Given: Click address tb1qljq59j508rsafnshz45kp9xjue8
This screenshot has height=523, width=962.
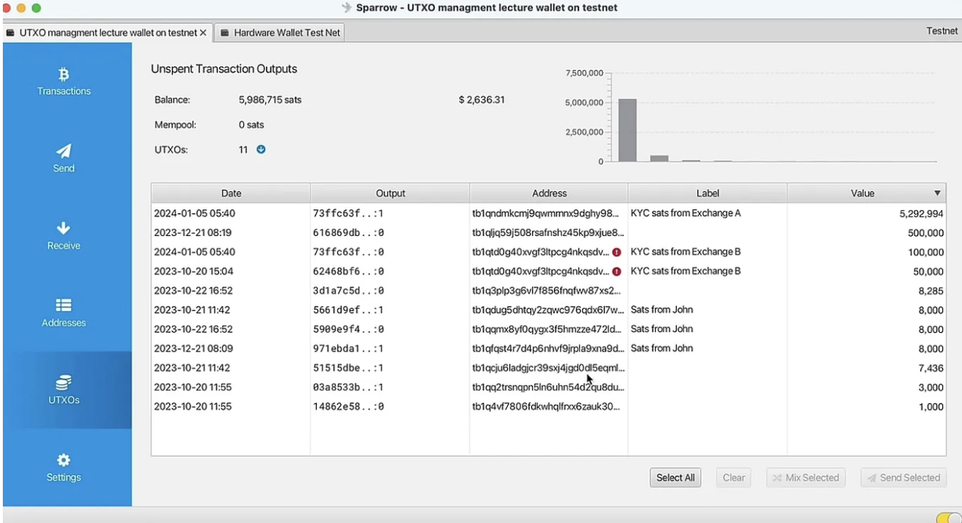Looking at the screenshot, I should point(548,233).
